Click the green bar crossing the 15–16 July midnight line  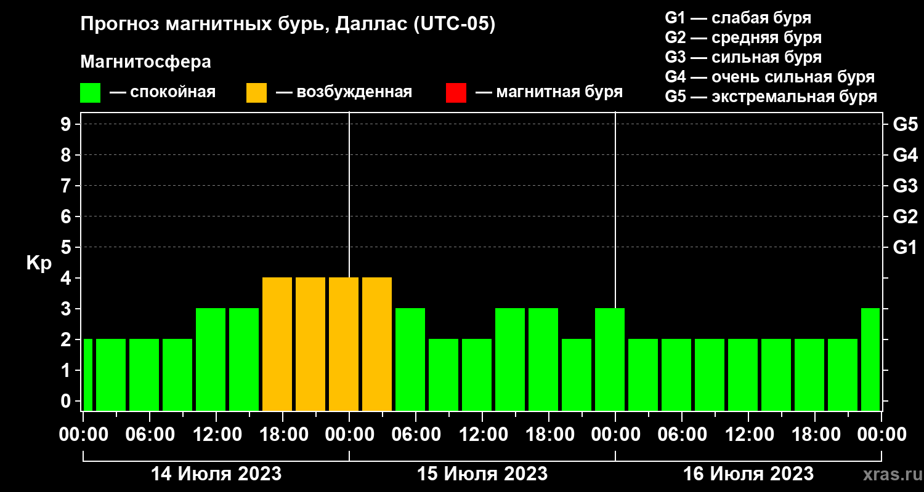[x=610, y=359]
